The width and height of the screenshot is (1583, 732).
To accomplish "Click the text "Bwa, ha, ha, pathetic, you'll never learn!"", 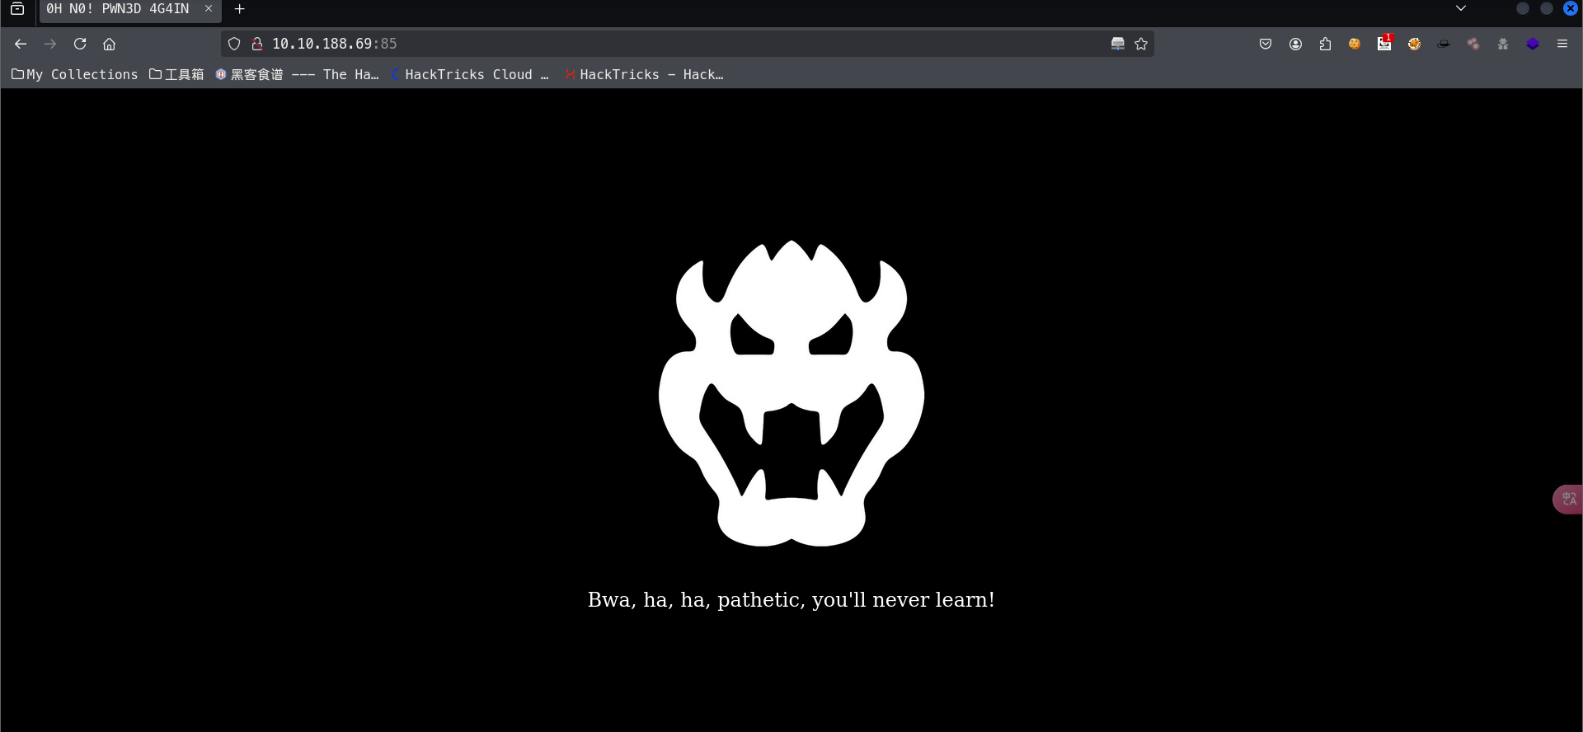I will pos(791,600).
